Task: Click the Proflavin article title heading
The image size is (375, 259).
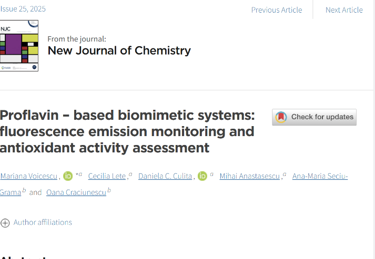Action: click(x=127, y=131)
